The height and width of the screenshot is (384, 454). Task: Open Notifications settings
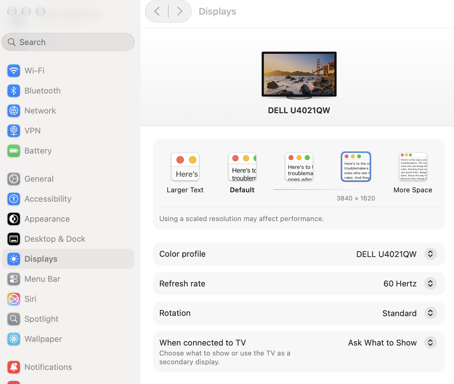tap(68, 367)
